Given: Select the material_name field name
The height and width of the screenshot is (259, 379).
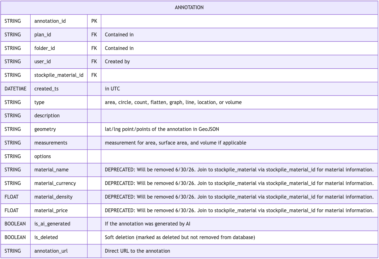Looking at the screenshot, I should [x=51, y=170].
